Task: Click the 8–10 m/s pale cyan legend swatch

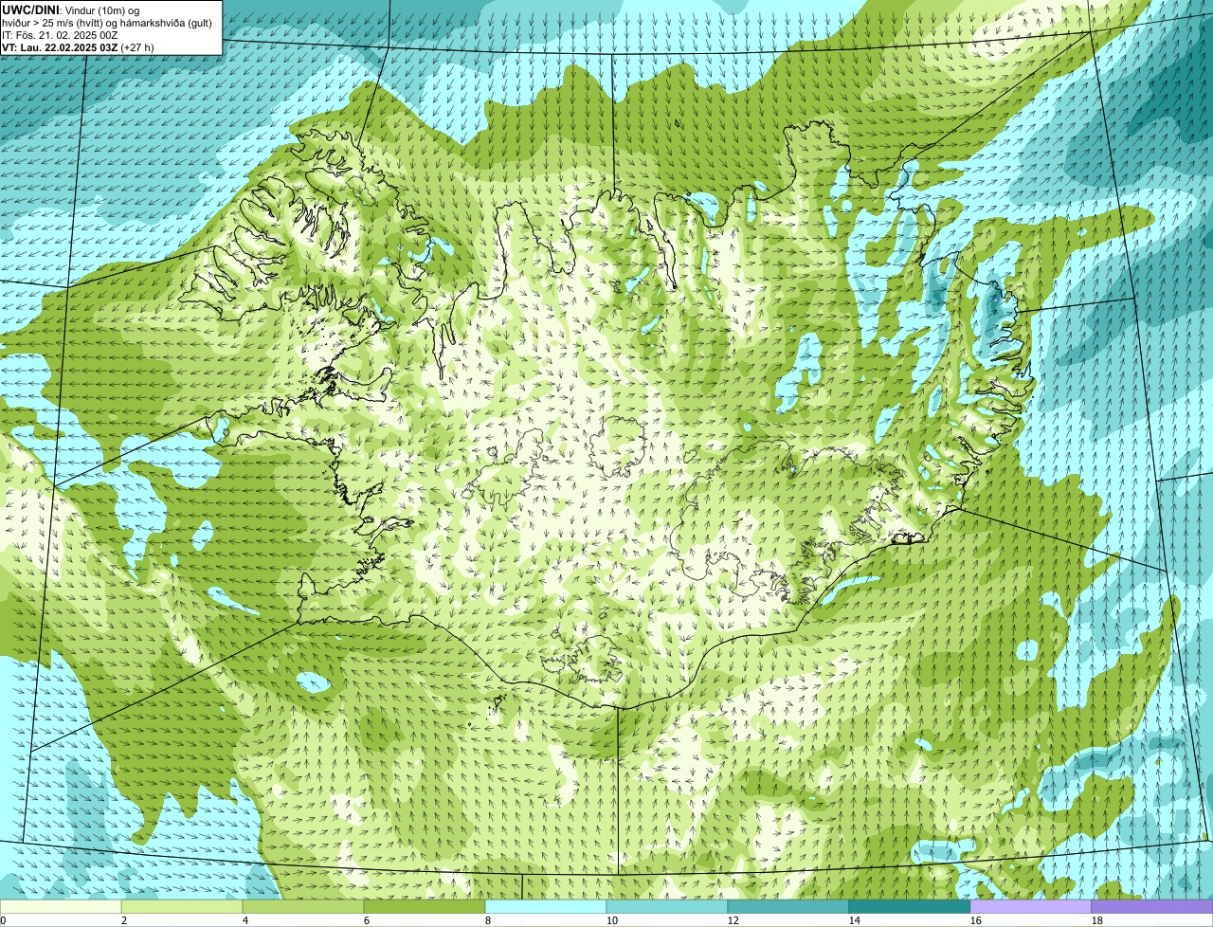Action: tap(547, 907)
